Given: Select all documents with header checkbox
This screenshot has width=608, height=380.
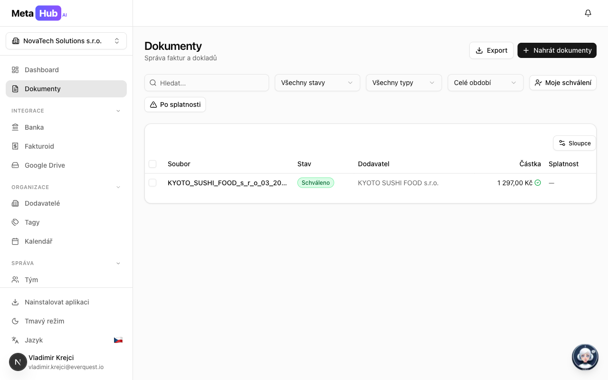Looking at the screenshot, I should pyautogui.click(x=152, y=164).
